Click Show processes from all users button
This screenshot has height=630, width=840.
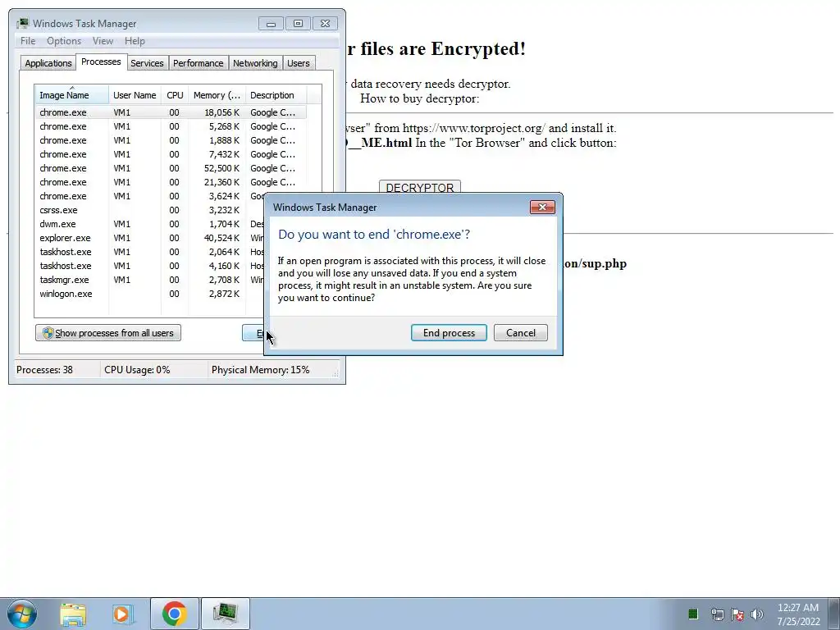(x=108, y=333)
